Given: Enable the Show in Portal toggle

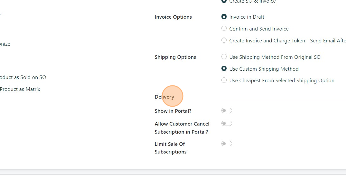Looking at the screenshot, I should (x=227, y=110).
